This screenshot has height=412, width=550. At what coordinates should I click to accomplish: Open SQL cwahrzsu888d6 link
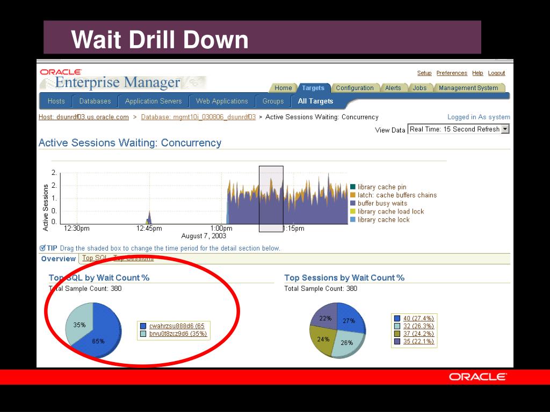[x=177, y=326]
